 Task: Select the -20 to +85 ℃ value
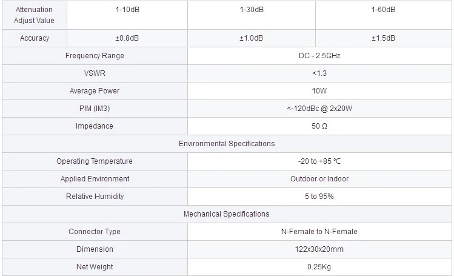[320, 161]
